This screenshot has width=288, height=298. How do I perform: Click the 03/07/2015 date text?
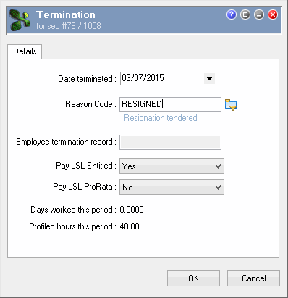[143, 78]
